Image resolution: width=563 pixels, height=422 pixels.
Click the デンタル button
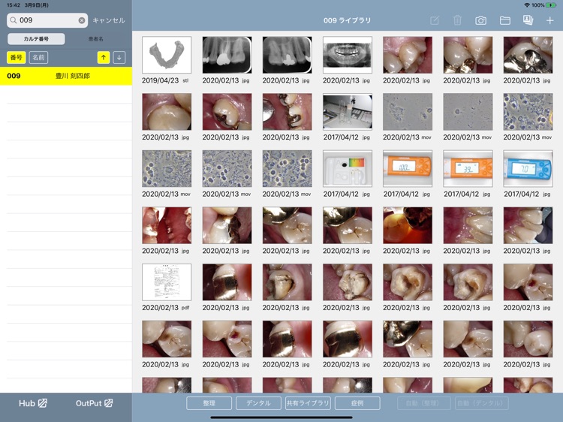click(258, 403)
